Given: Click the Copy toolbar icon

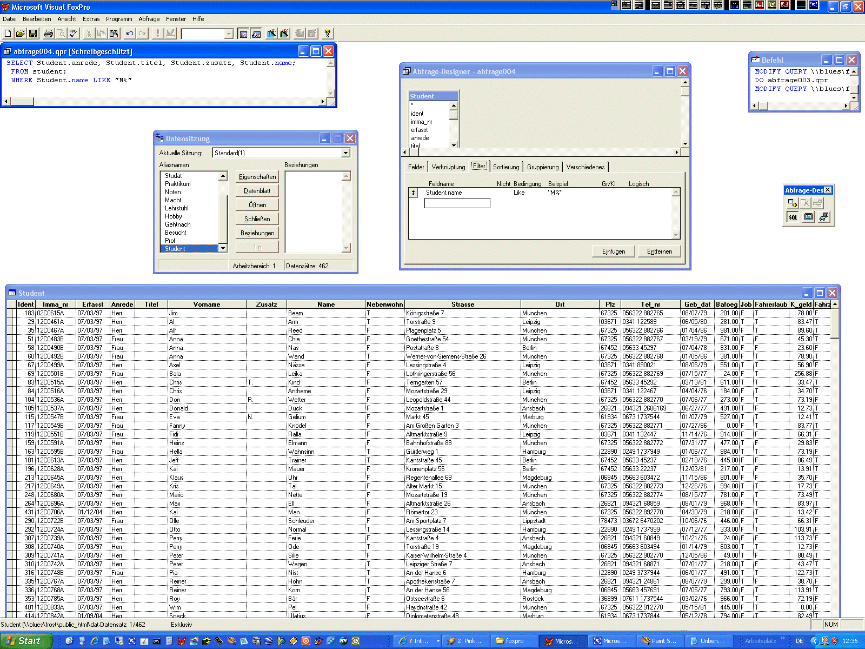Looking at the screenshot, I should [101, 34].
